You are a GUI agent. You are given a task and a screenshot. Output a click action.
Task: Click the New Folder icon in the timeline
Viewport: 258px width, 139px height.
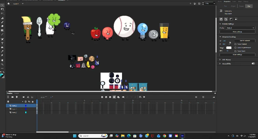click(12, 97)
